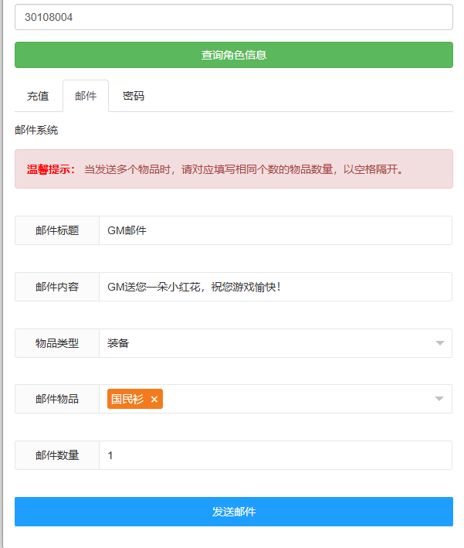Click the mail title field with GM邮件
Image resolution: width=464 pixels, height=548 pixels.
coord(275,230)
